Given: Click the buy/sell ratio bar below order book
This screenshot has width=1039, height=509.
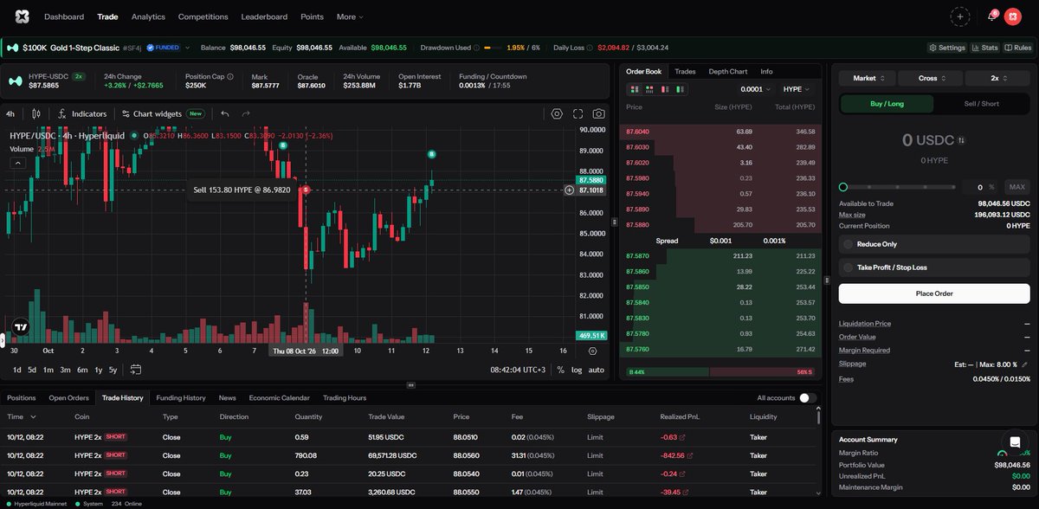Looking at the screenshot, I should coord(721,372).
